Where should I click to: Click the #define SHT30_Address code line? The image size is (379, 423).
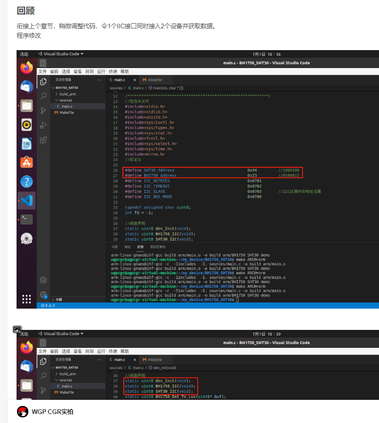(212, 170)
